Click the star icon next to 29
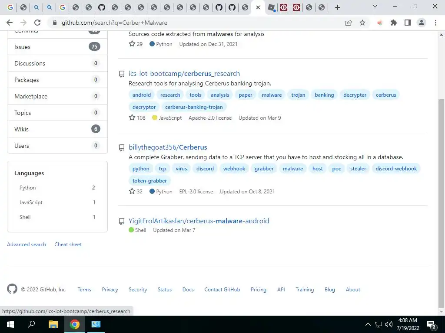Image resolution: width=445 pixels, height=333 pixels. (132, 44)
